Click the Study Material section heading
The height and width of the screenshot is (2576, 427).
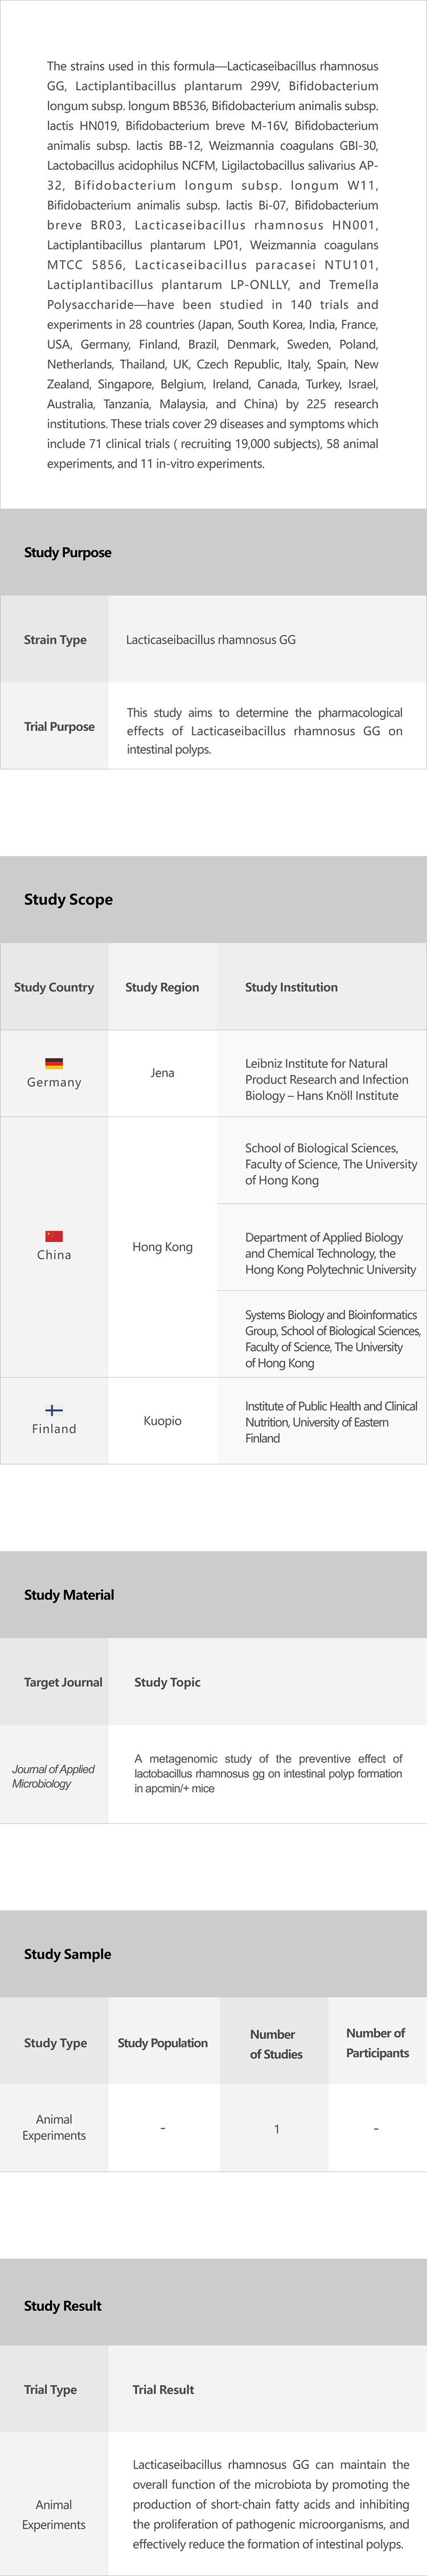tap(69, 1594)
